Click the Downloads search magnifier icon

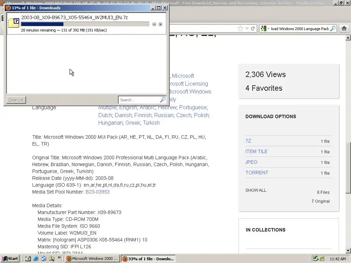[163, 100]
